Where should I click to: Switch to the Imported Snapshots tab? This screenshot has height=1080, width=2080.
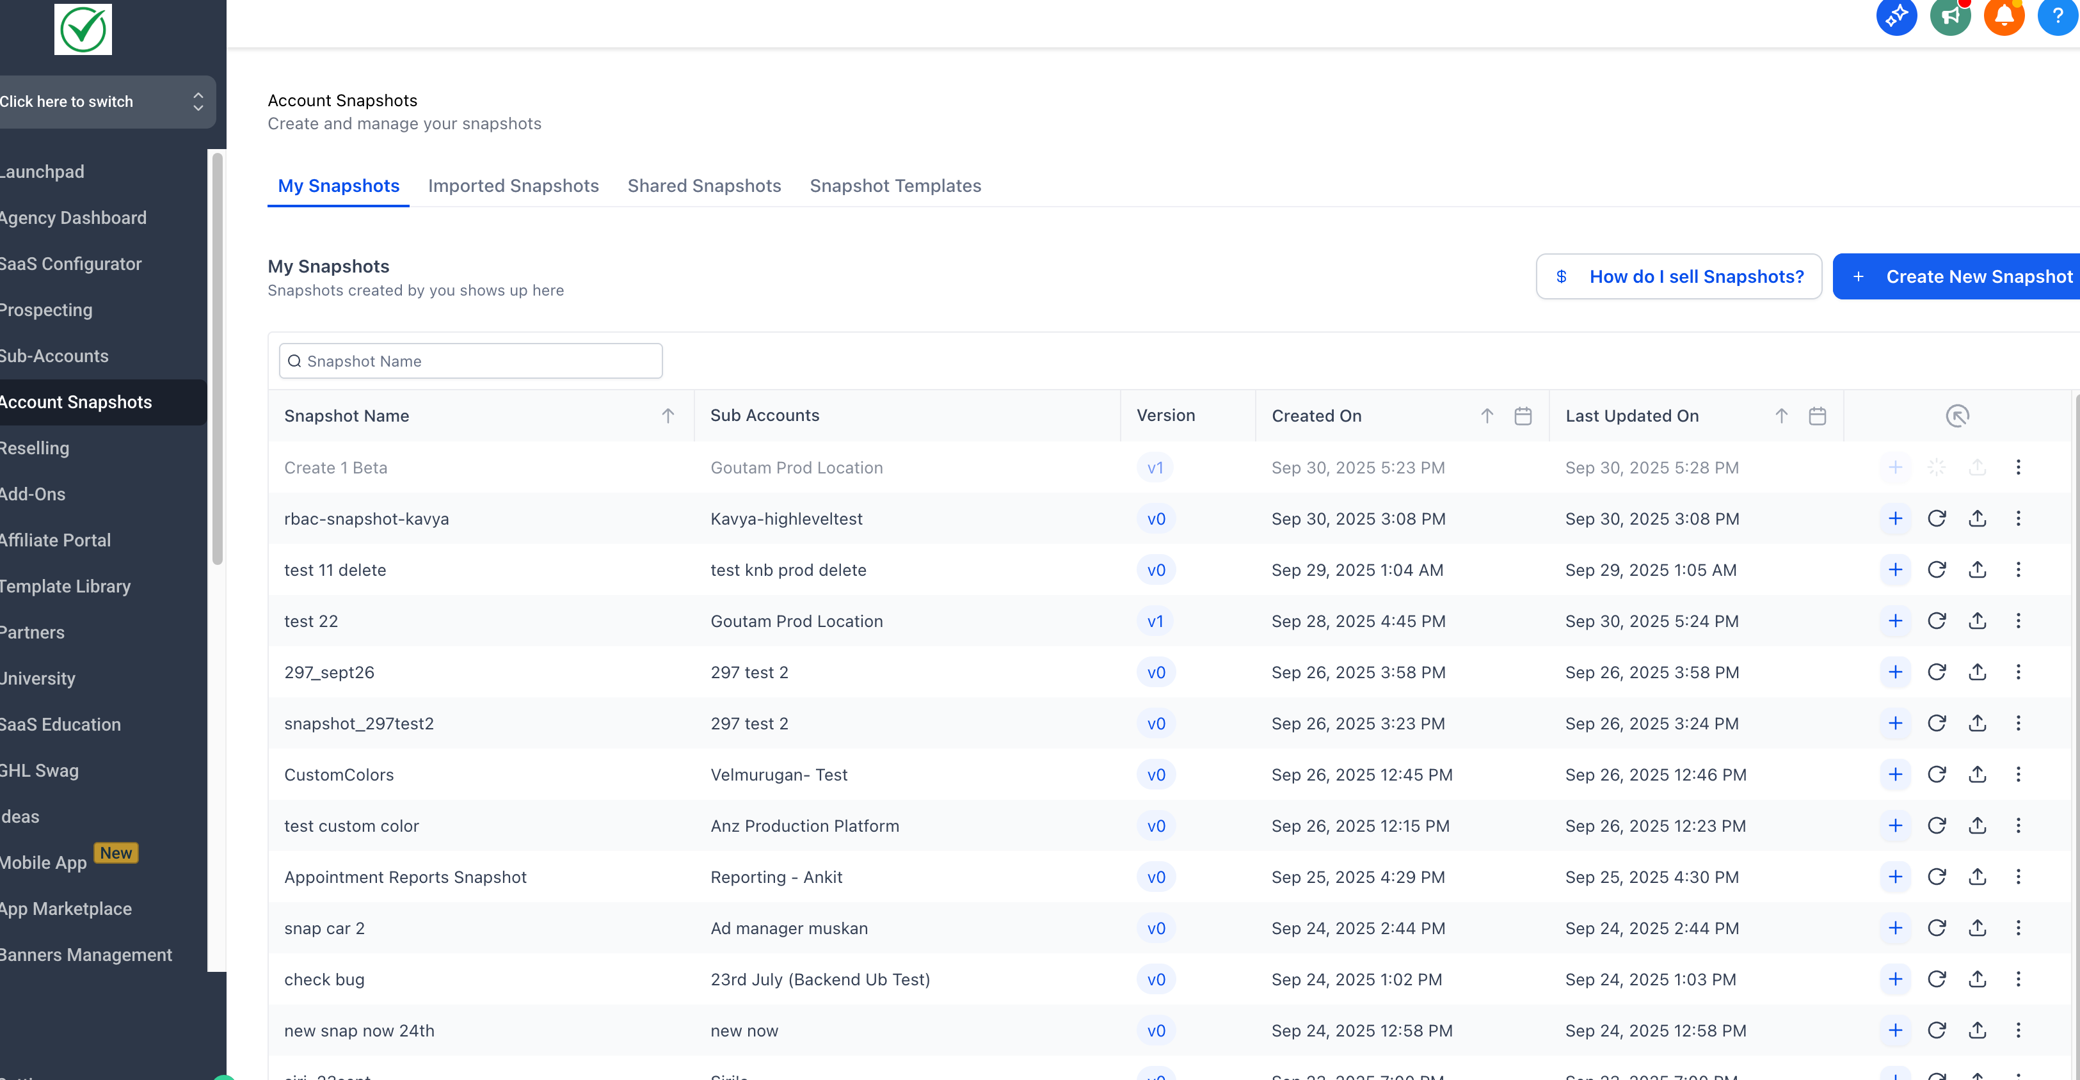point(513,186)
